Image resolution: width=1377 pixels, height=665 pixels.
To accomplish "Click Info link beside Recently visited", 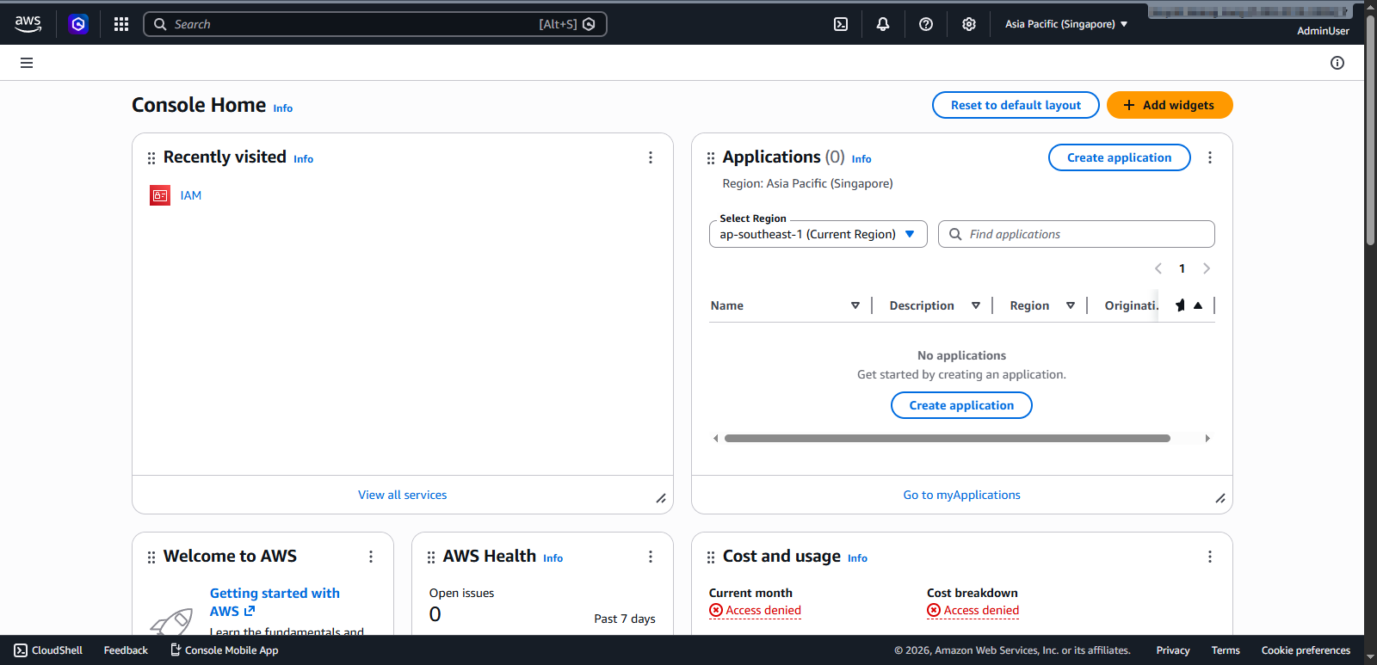I will point(304,159).
